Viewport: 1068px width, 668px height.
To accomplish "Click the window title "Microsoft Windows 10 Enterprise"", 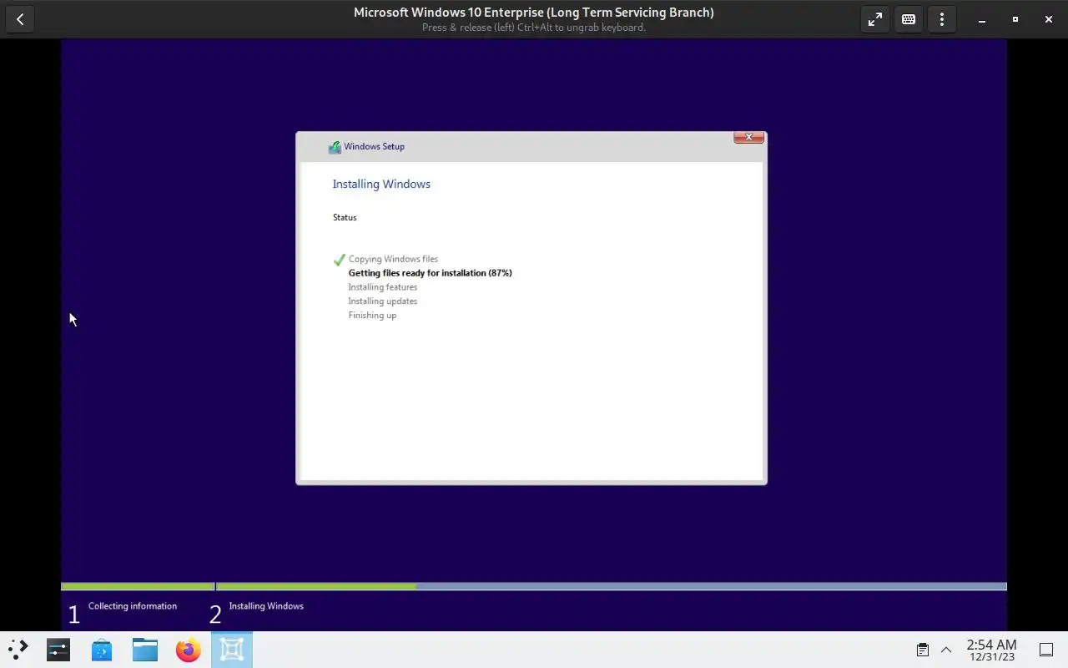I will (x=534, y=13).
